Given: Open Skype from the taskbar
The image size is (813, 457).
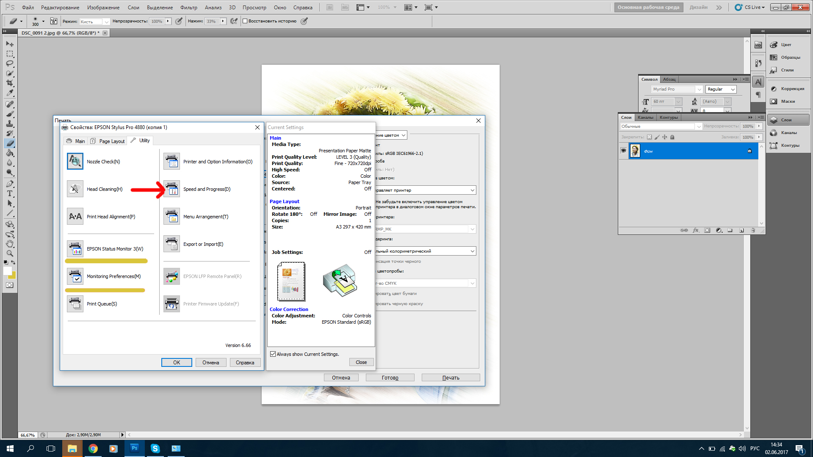Looking at the screenshot, I should [x=155, y=449].
